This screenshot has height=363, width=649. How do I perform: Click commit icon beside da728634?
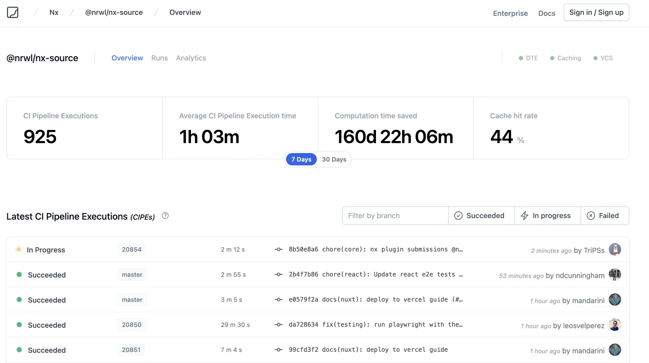279,325
